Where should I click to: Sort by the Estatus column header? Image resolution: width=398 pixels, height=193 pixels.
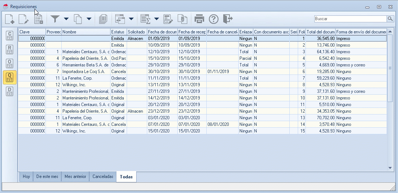118,32
